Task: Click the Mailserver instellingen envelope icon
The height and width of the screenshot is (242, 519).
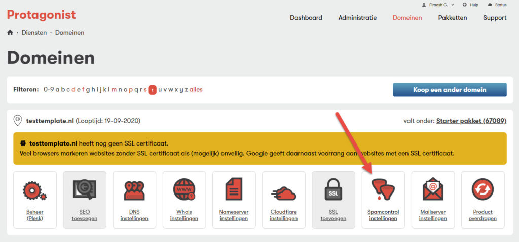Action: click(433, 189)
